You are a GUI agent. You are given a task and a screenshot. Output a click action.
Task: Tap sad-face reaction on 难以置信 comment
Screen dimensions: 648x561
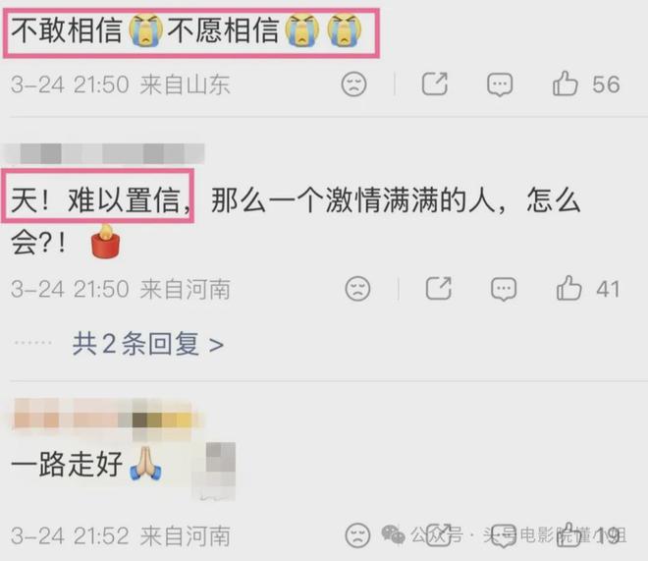pyautogui.click(x=357, y=288)
